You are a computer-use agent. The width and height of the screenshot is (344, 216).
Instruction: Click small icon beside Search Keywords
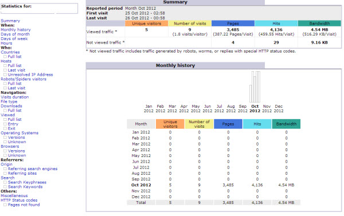point(5,187)
